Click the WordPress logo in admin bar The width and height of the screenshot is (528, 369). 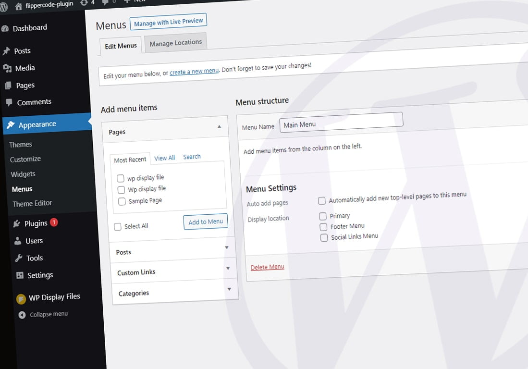pos(5,6)
